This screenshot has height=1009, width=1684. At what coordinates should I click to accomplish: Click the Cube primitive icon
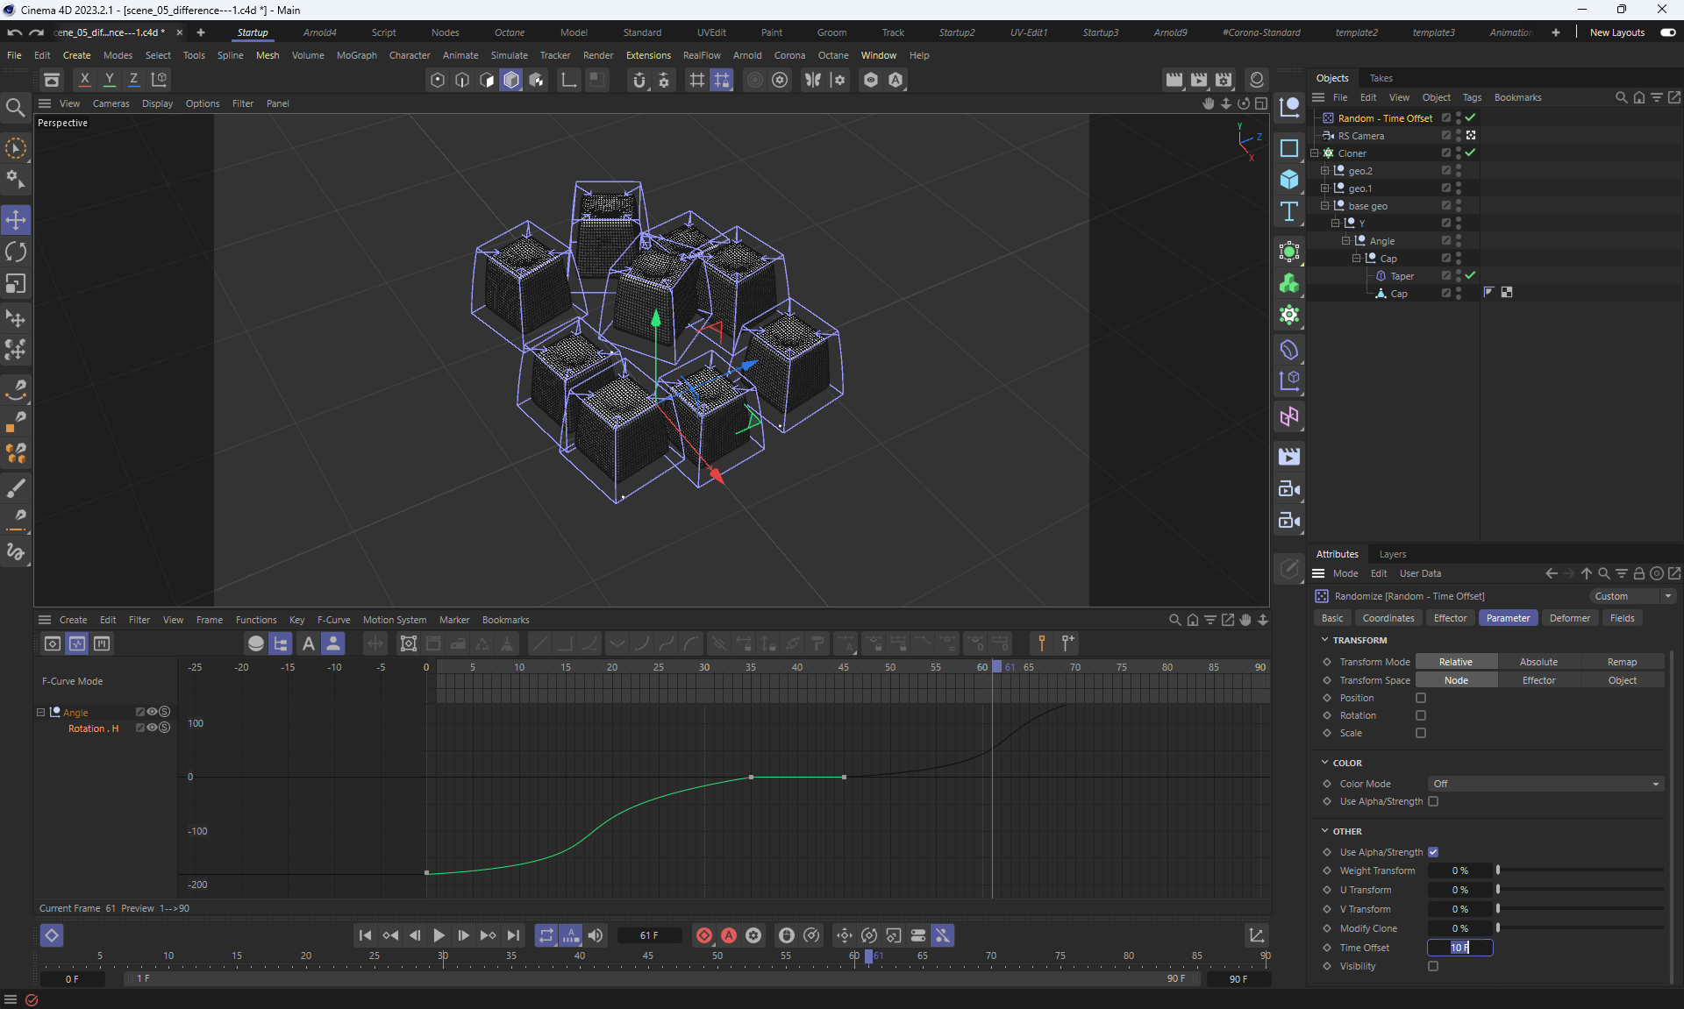click(1288, 180)
